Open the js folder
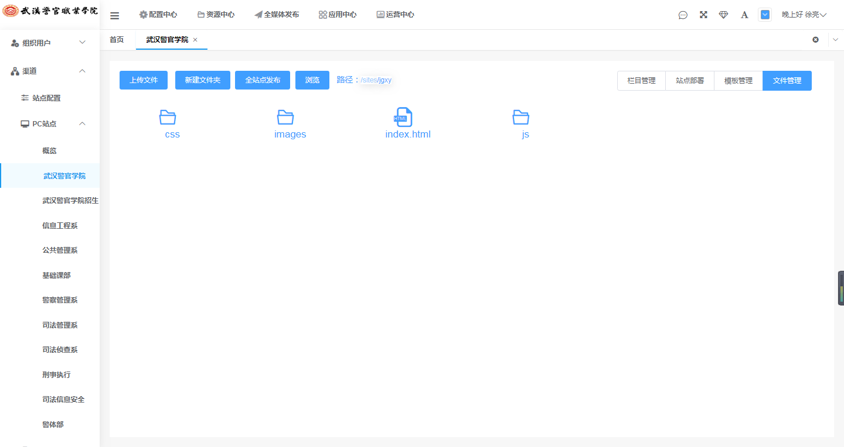 (x=520, y=118)
